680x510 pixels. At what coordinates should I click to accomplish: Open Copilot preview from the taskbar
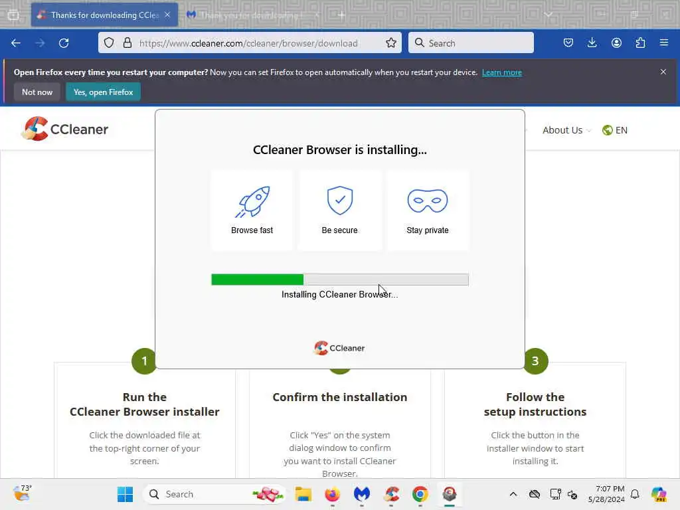point(659,494)
